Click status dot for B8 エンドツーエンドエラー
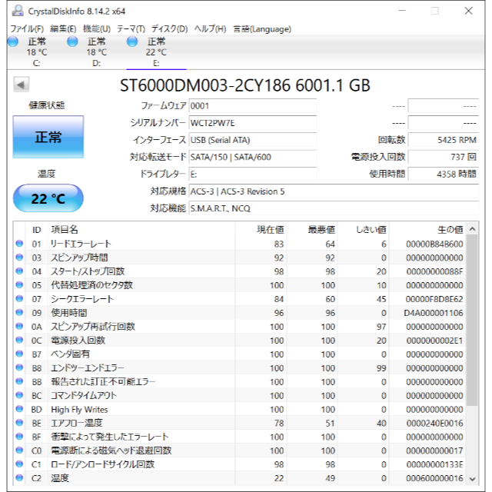 19,367
